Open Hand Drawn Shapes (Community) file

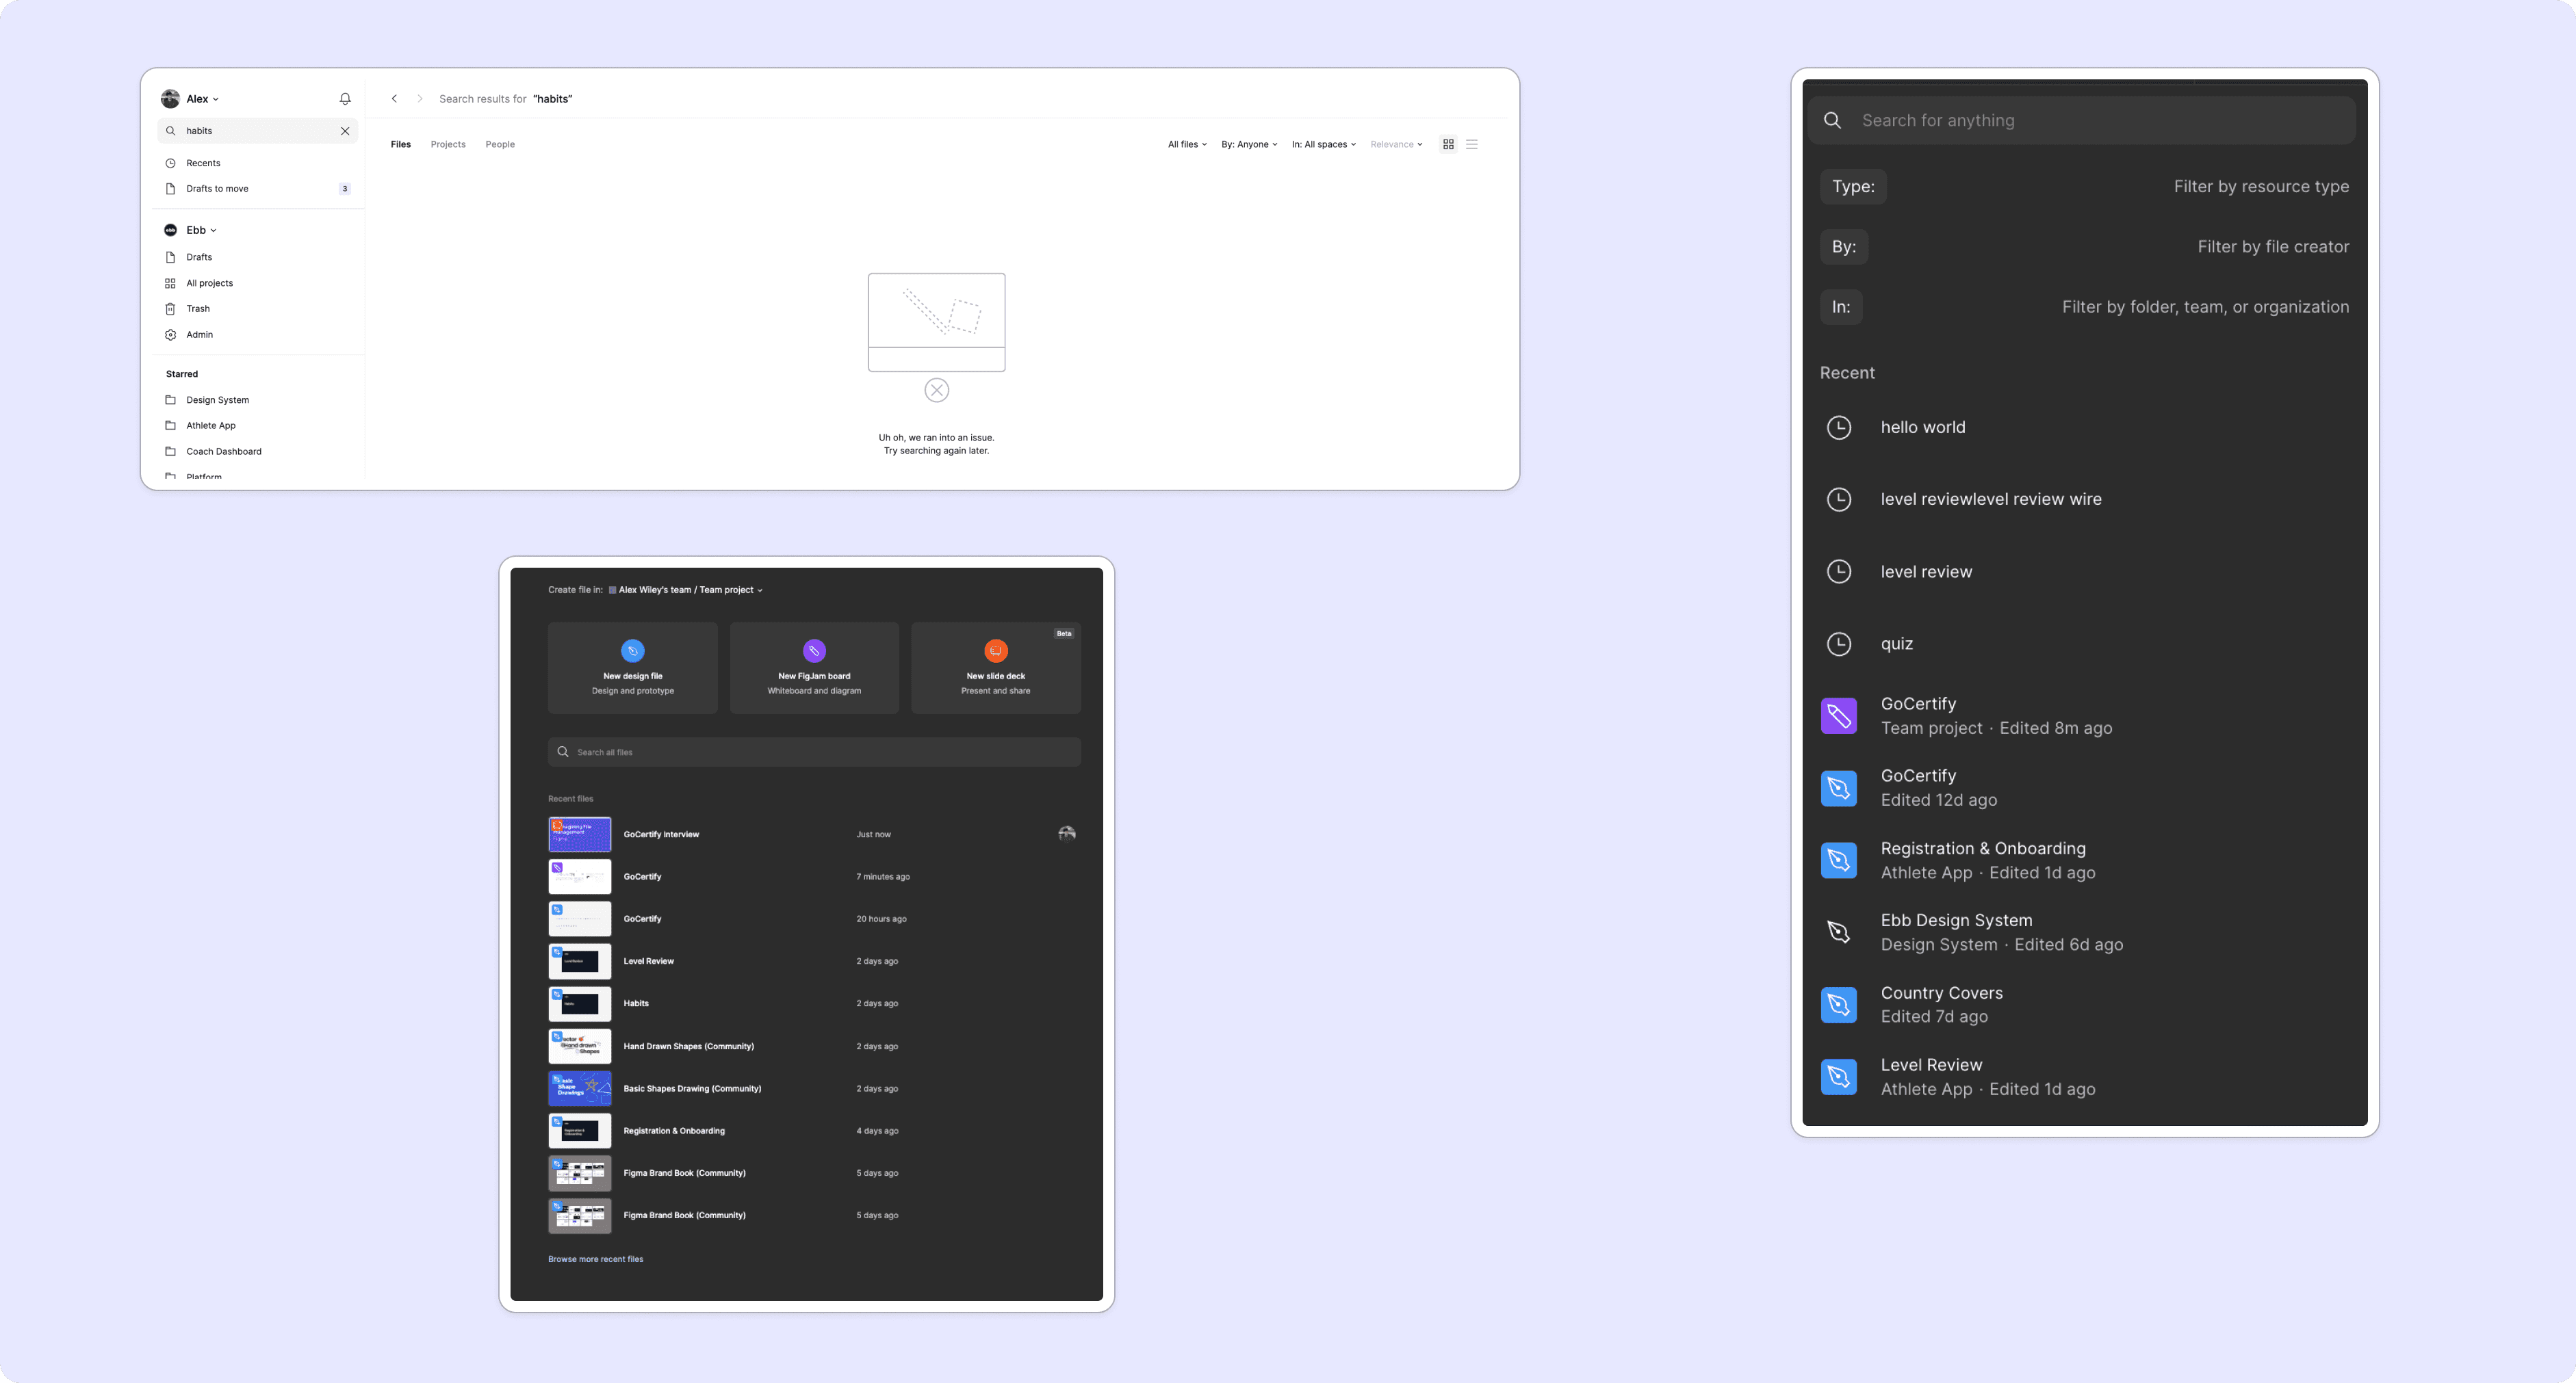pyautogui.click(x=814, y=1046)
